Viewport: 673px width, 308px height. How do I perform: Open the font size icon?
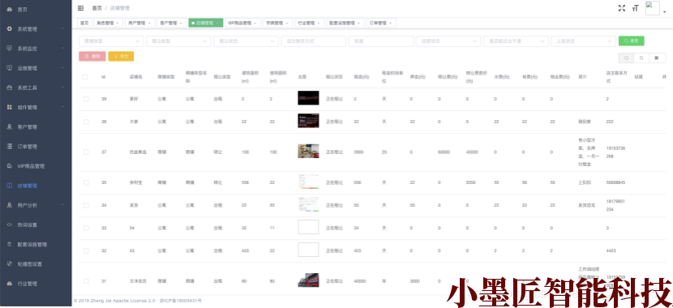pos(635,8)
